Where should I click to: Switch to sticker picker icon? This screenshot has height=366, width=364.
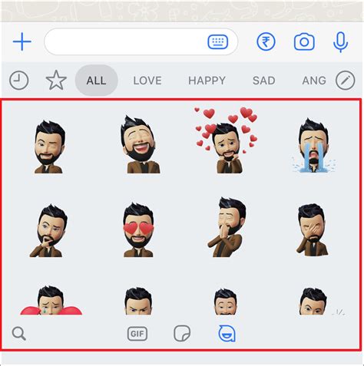click(x=182, y=334)
